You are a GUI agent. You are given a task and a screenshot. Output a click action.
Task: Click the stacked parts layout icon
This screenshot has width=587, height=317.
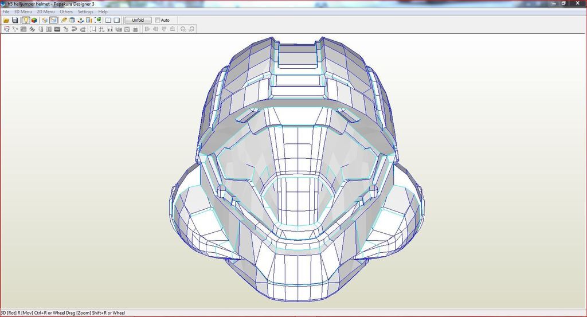pos(118,29)
